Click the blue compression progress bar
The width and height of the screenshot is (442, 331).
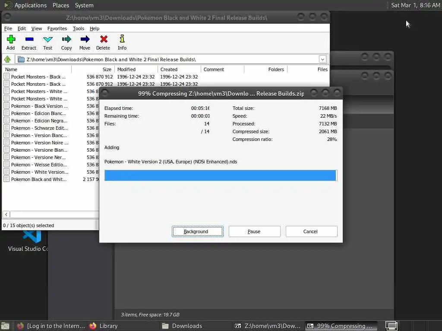click(x=221, y=175)
